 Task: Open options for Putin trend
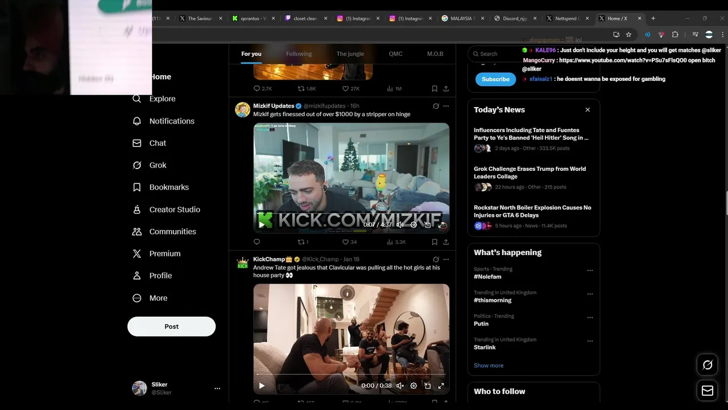(590, 318)
